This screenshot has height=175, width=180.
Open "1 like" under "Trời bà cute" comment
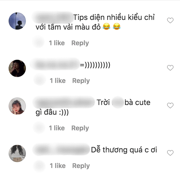pos(57,128)
